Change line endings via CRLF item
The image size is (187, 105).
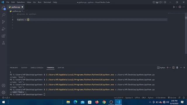point(144,98)
